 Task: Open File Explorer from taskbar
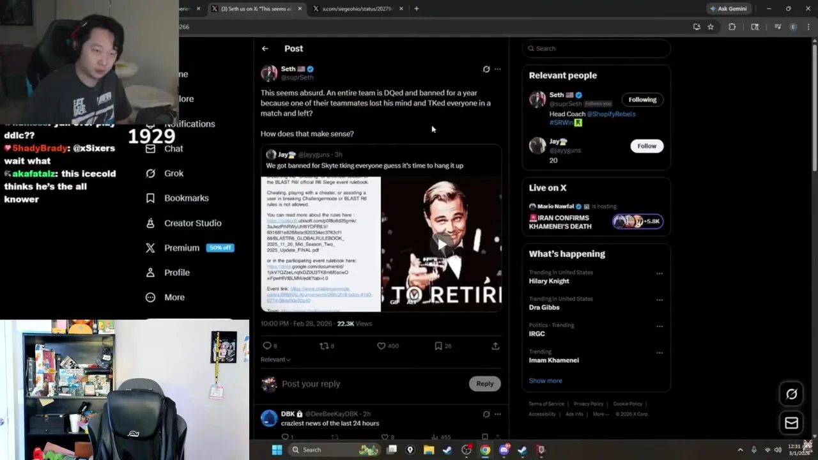429,450
